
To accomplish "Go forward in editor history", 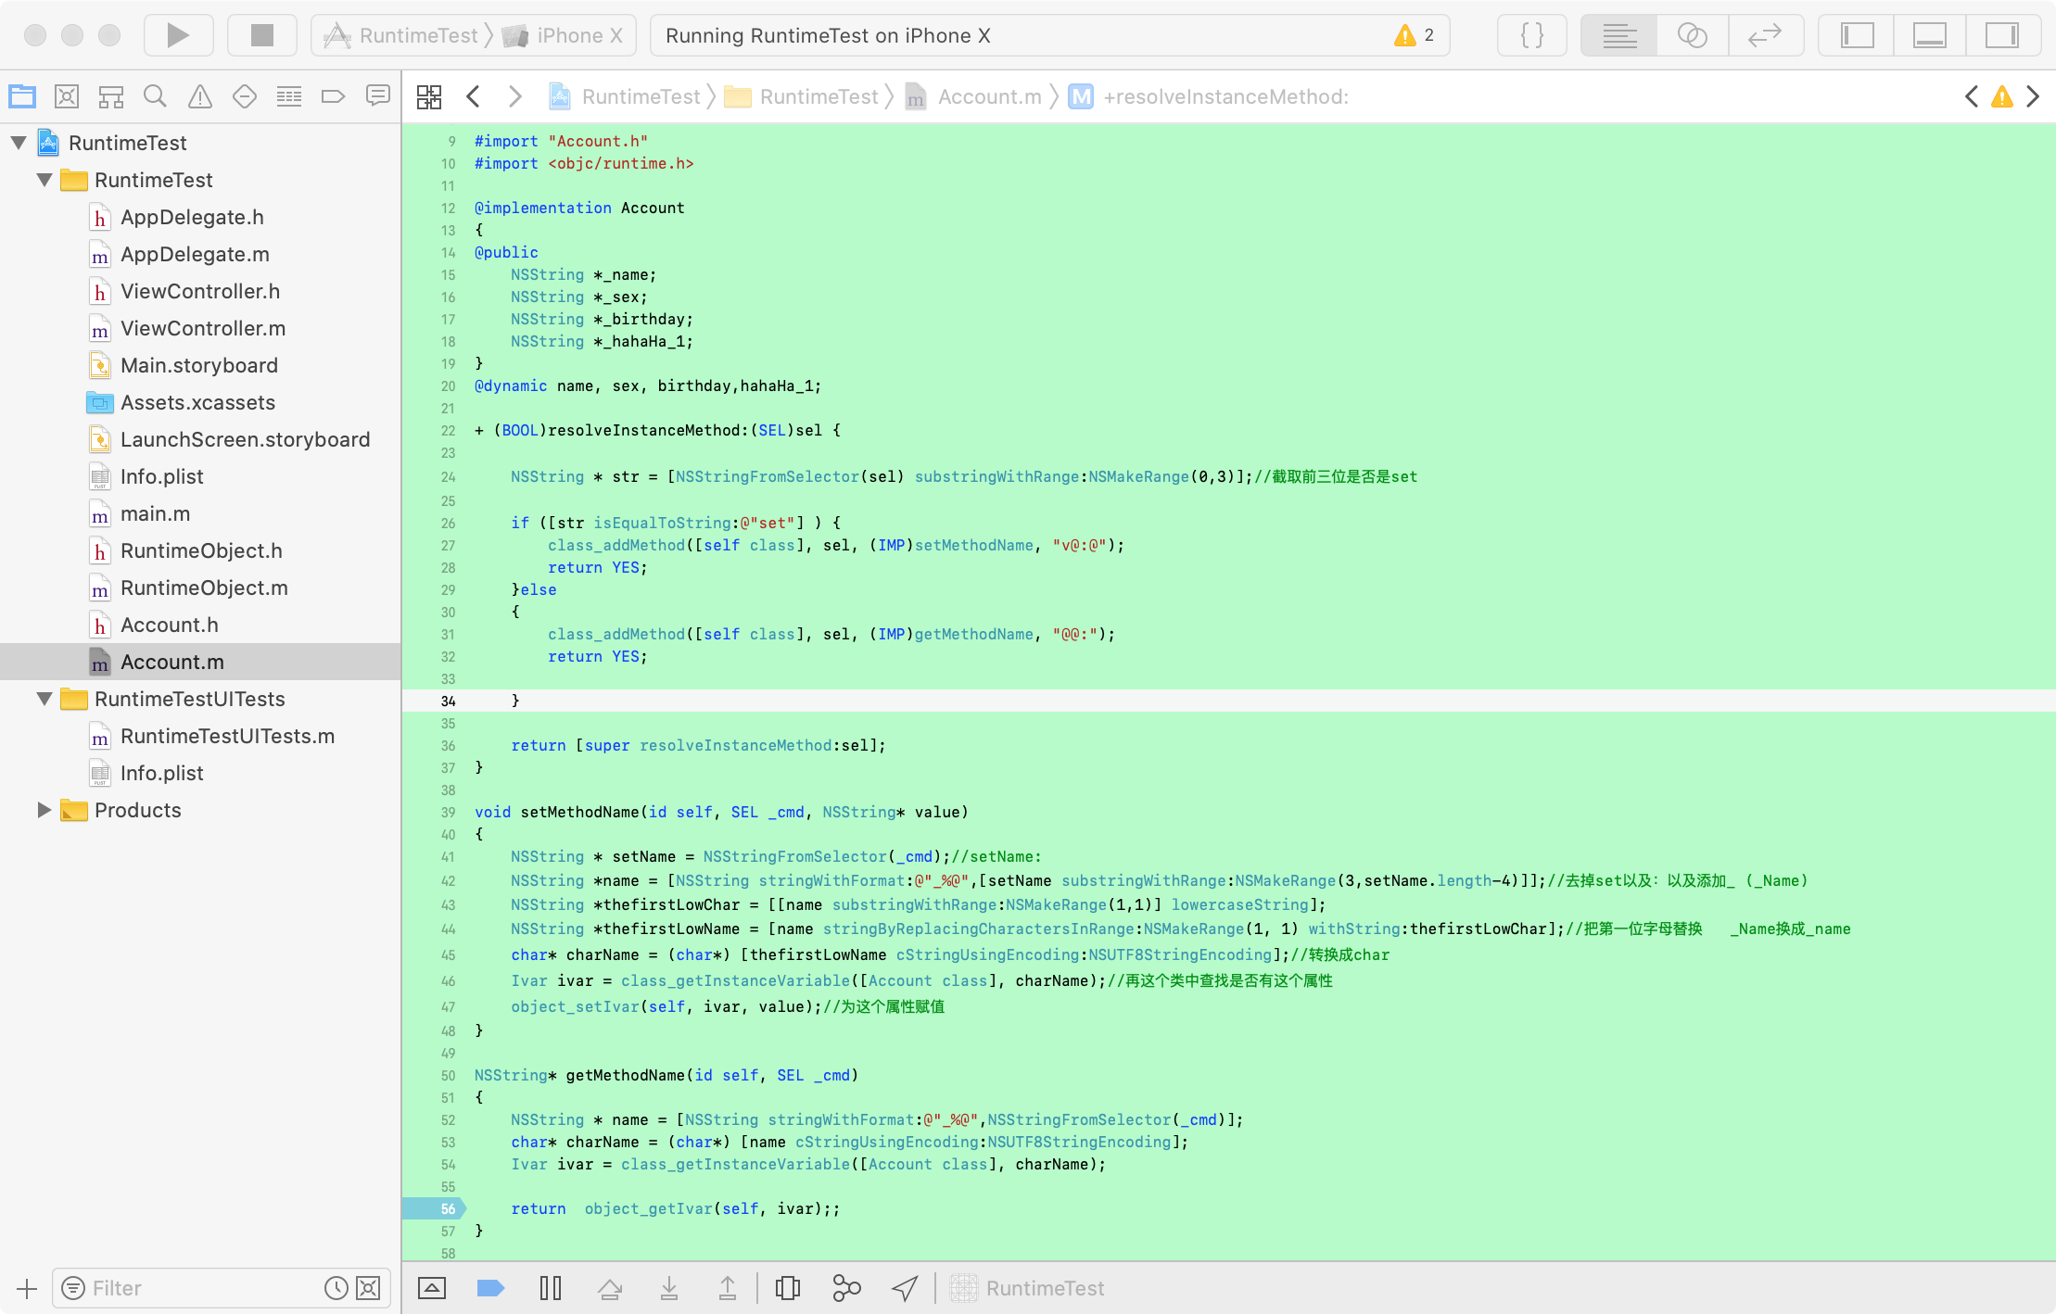I will click(515, 96).
